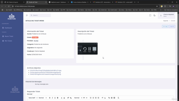Click in the Search input field
The height and width of the screenshot is (101, 179).
pos(40,15)
